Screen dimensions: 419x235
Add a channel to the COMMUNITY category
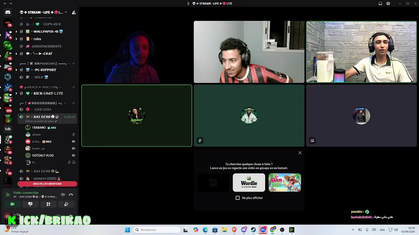coord(73,103)
